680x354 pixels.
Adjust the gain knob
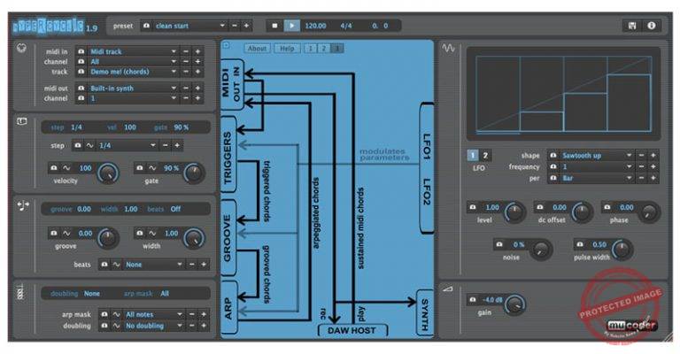click(x=514, y=304)
